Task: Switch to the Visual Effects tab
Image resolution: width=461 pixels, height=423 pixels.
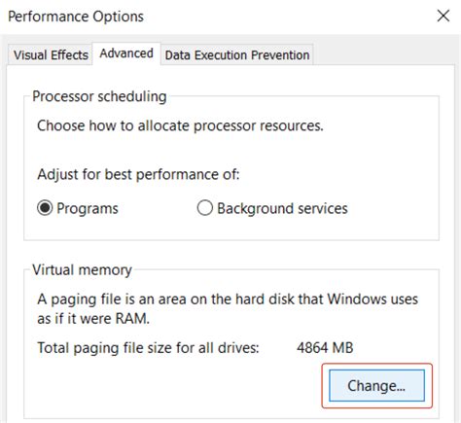Action: click(51, 54)
